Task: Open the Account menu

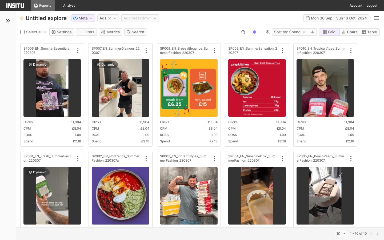Action: [356, 6]
